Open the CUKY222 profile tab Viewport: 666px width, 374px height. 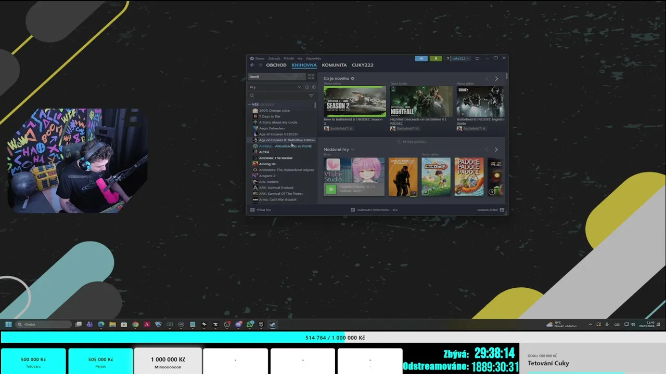point(363,65)
